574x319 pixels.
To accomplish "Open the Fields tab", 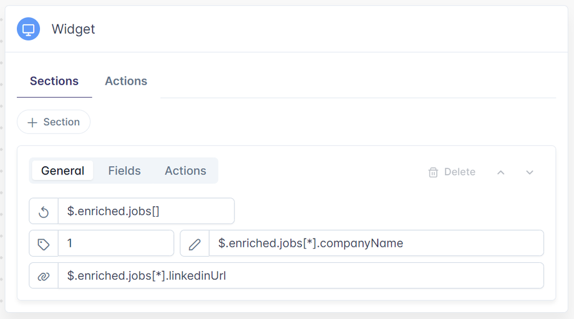I will coord(124,171).
